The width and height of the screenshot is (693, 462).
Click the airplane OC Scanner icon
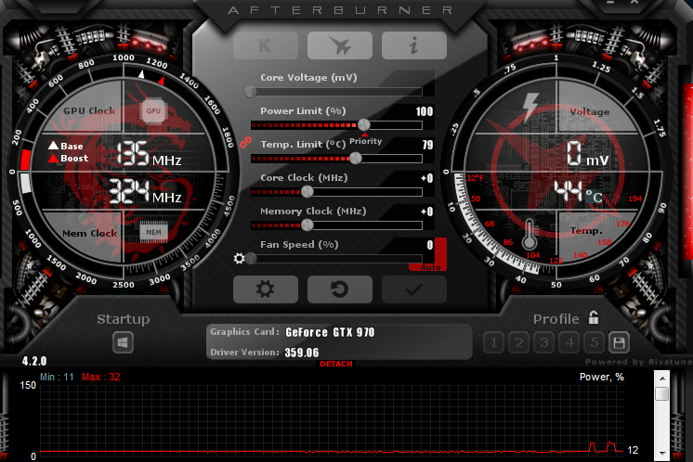click(x=339, y=45)
